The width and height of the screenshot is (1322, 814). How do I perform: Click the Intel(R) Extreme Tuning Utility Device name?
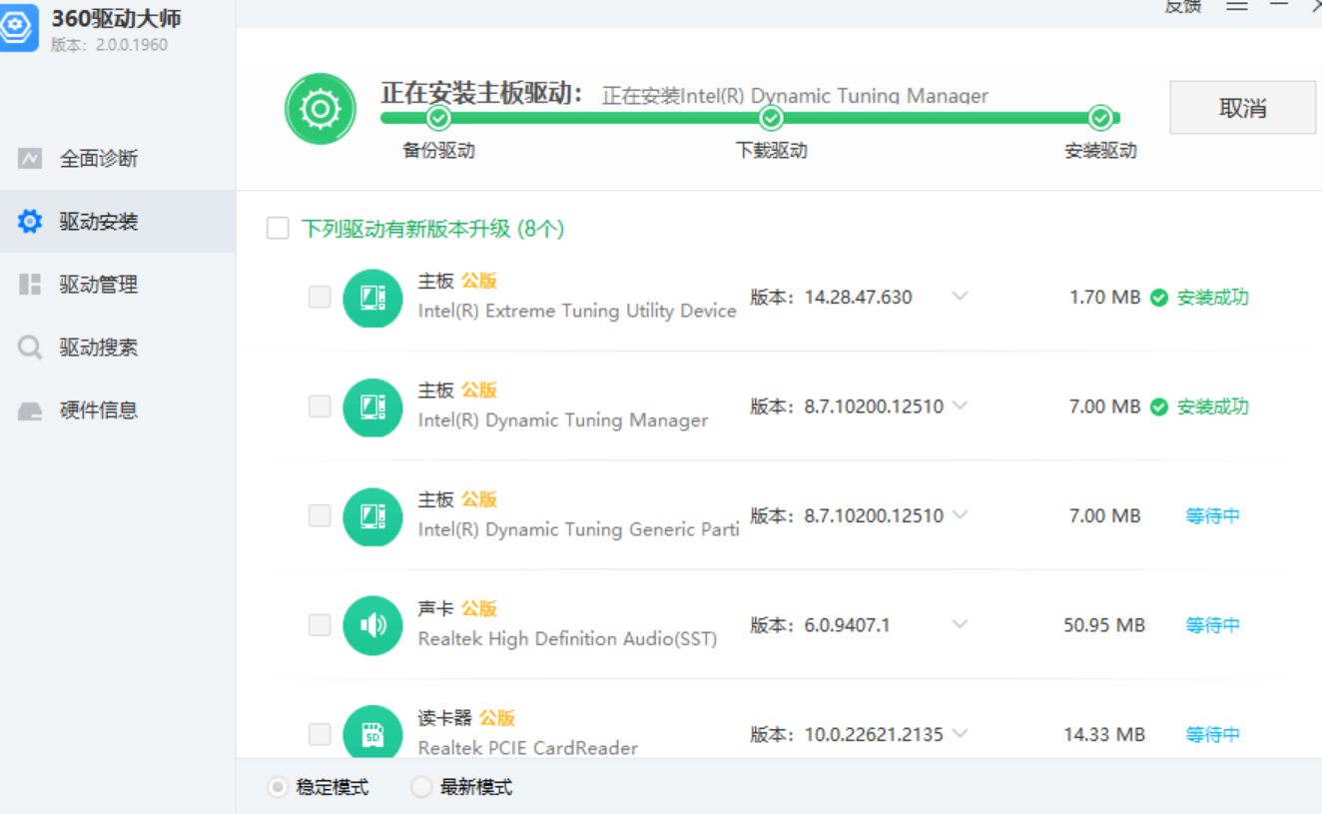click(x=577, y=311)
